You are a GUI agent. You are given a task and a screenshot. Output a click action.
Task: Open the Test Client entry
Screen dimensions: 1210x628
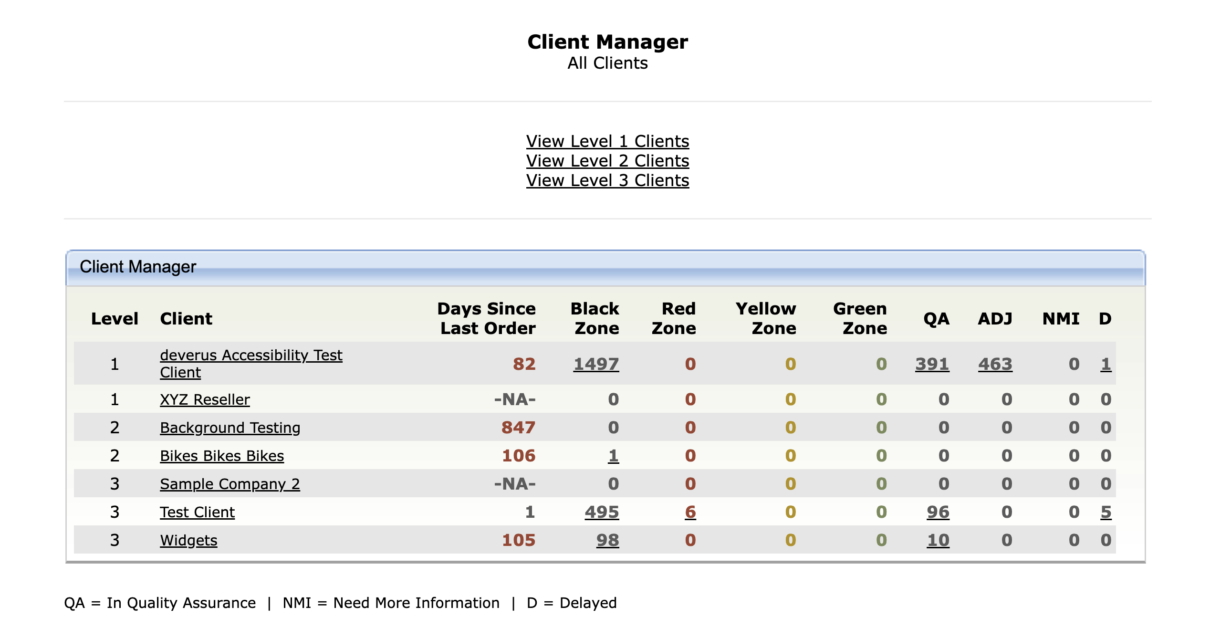tap(197, 512)
